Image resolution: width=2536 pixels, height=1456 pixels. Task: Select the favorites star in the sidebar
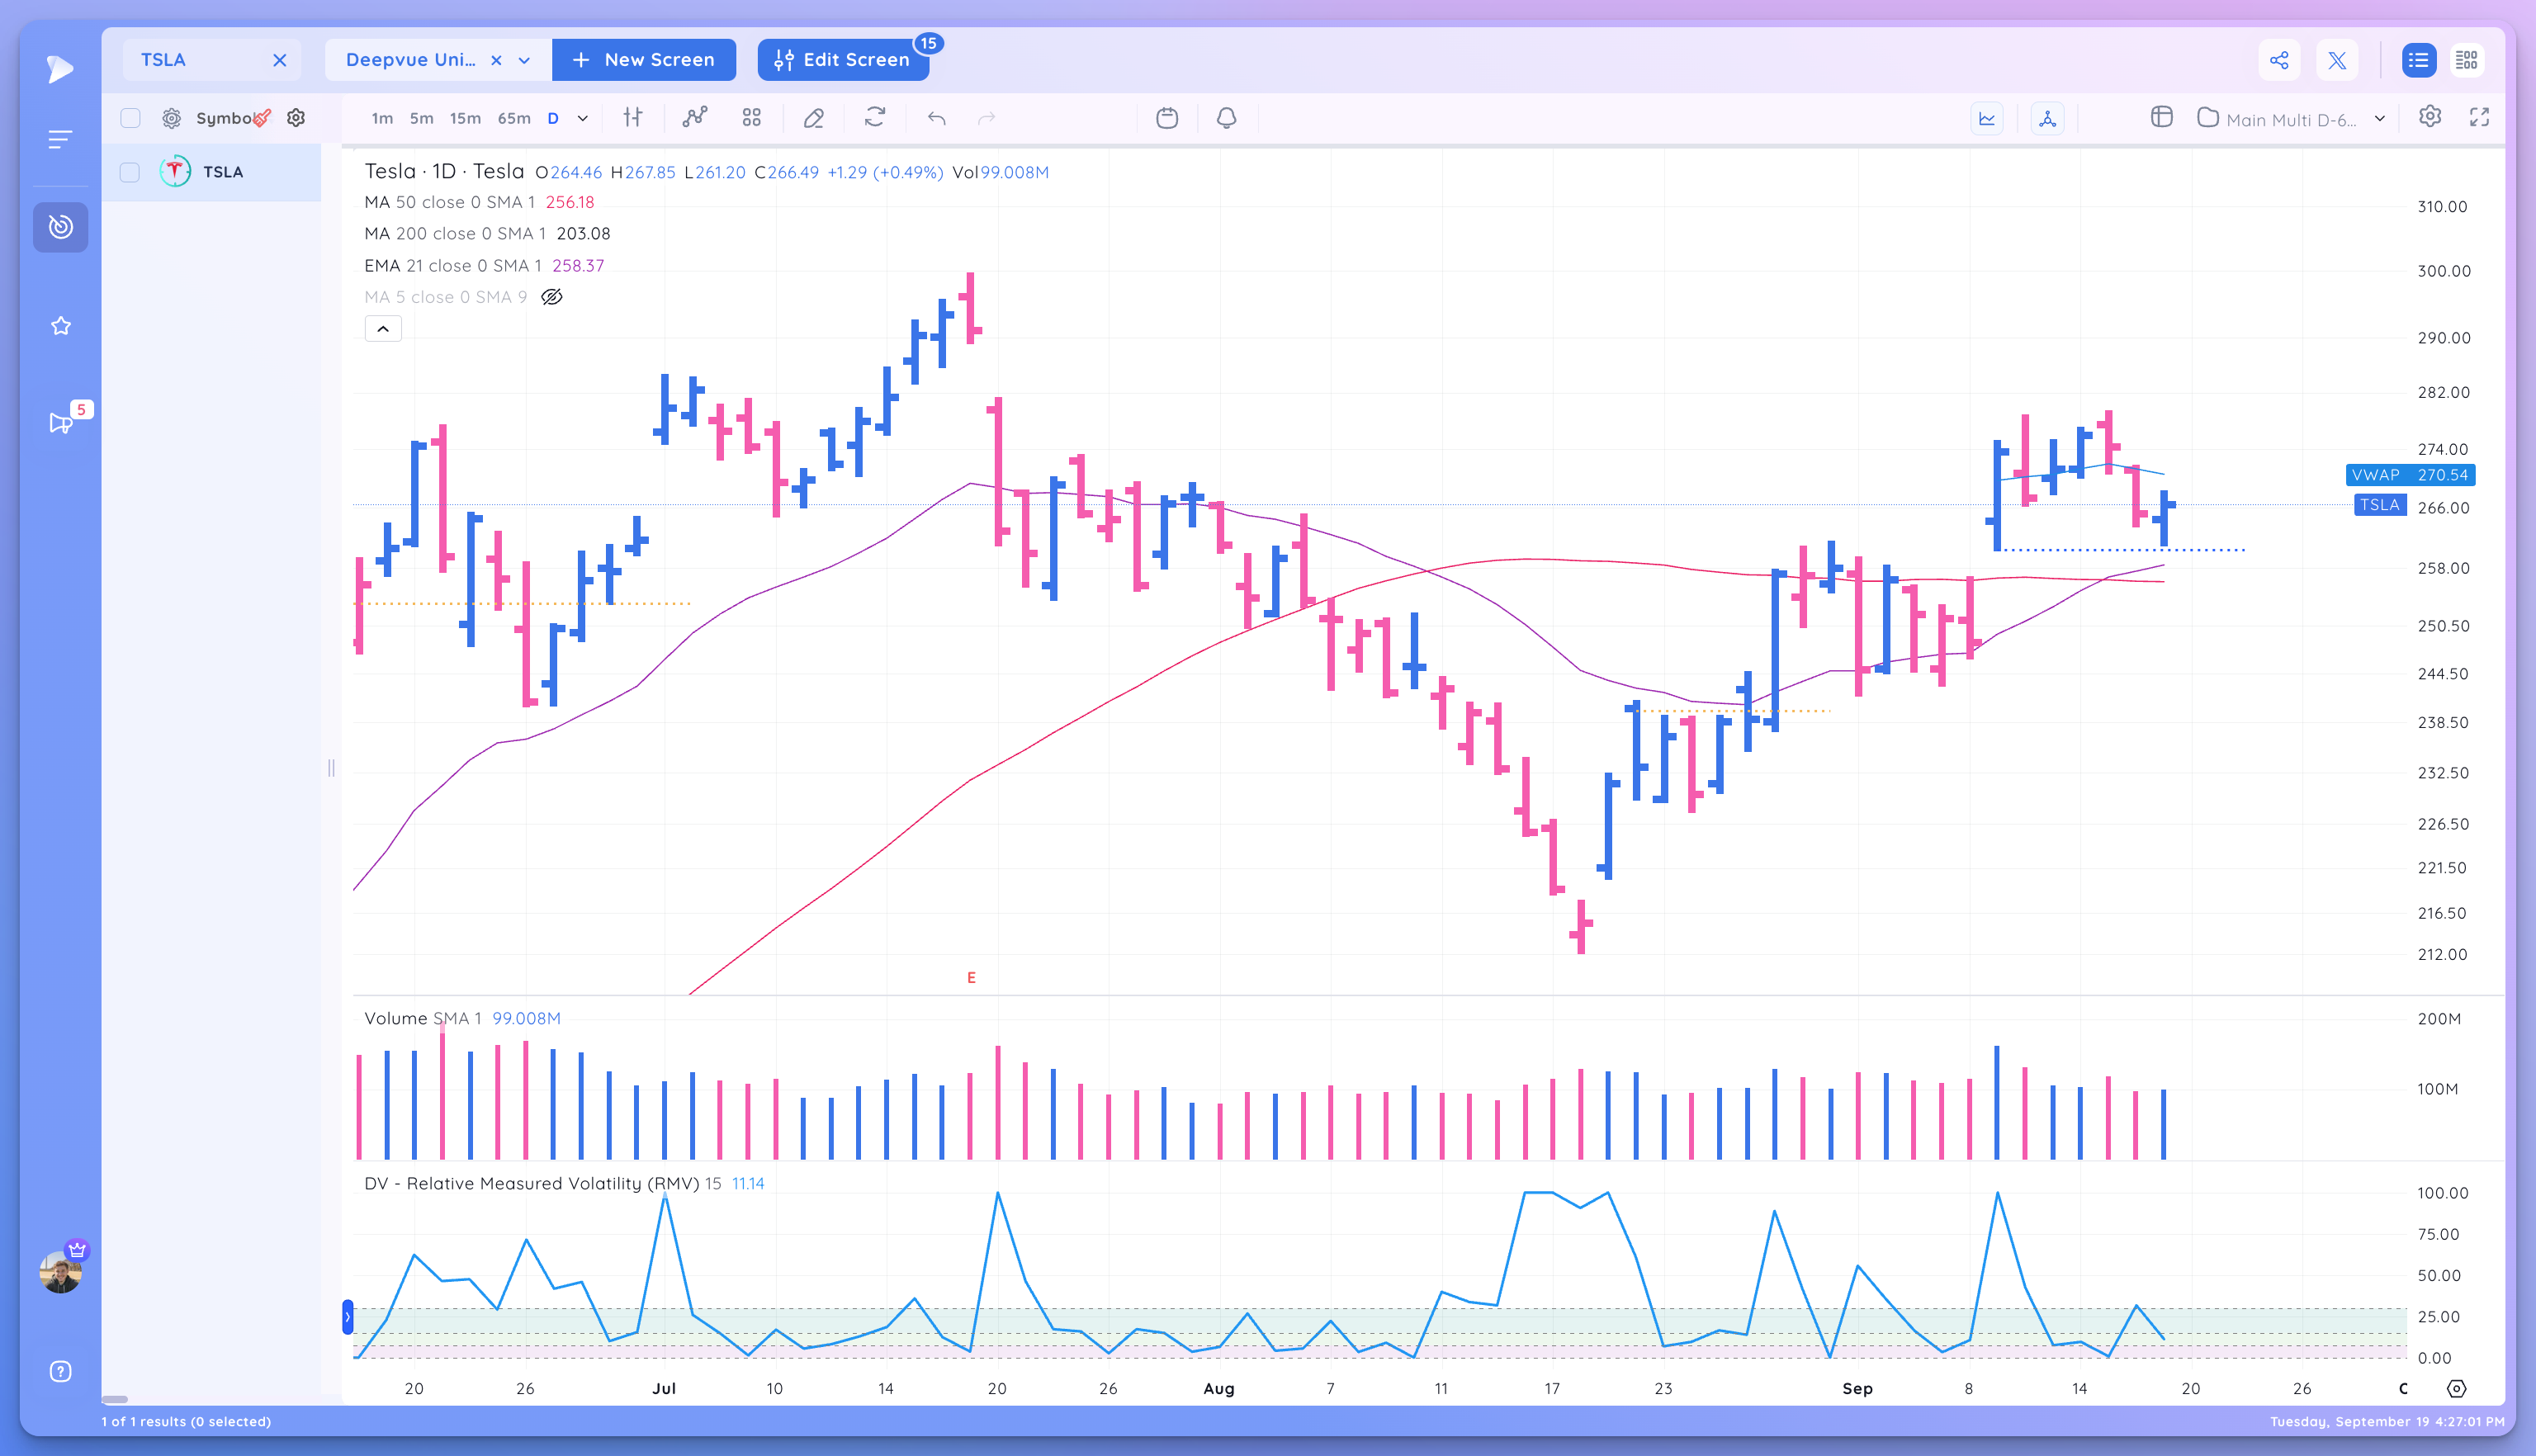(60, 325)
